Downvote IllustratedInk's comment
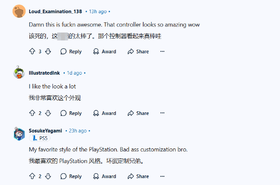This screenshot has width=280, height=185. pyautogui.click(x=48, y=113)
